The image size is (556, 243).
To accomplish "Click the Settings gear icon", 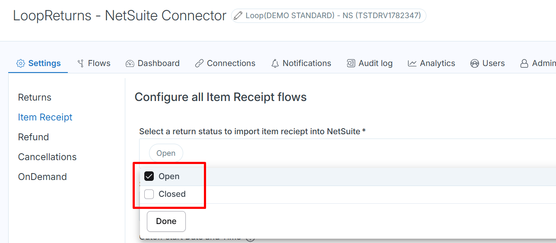I will tap(21, 63).
